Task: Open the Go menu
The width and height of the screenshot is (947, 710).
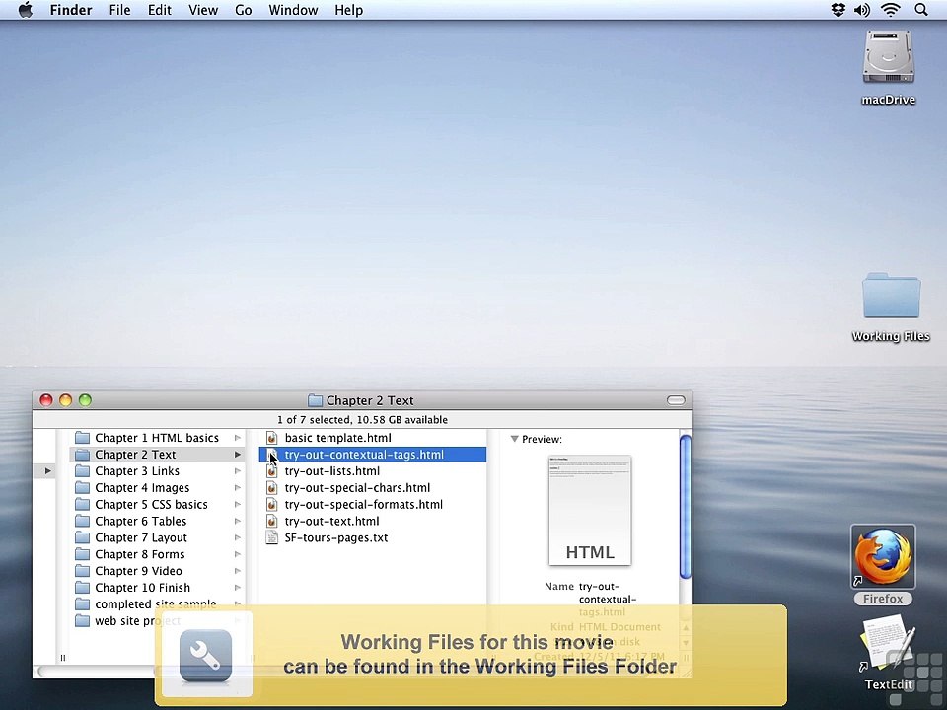Action: [x=243, y=10]
